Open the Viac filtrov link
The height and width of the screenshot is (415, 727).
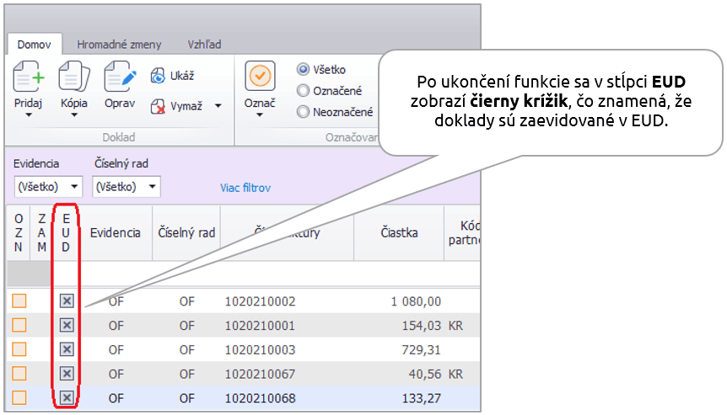(x=245, y=188)
